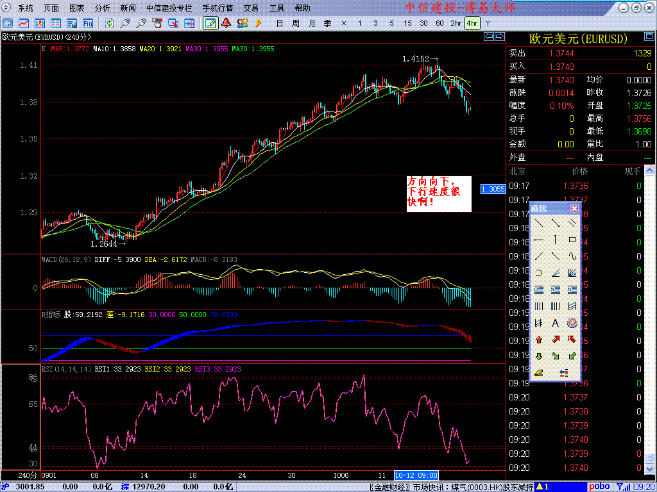The height and width of the screenshot is (492, 657).
Task: Open the 系统 menu
Action: tap(26, 8)
